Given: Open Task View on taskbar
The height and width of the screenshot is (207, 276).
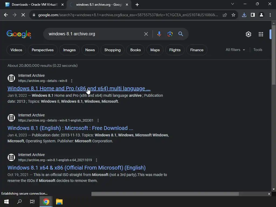Looking at the screenshot, I should [x=32, y=202].
